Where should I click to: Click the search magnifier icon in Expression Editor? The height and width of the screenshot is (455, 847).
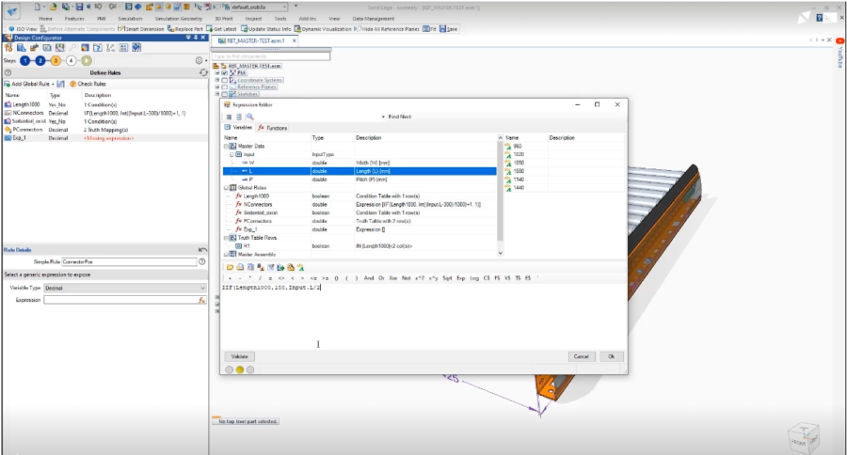248,117
